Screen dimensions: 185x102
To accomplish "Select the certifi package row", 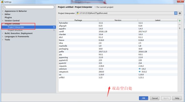I will tap(118, 31).
